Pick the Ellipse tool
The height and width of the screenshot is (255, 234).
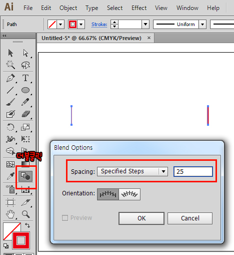[25, 90]
